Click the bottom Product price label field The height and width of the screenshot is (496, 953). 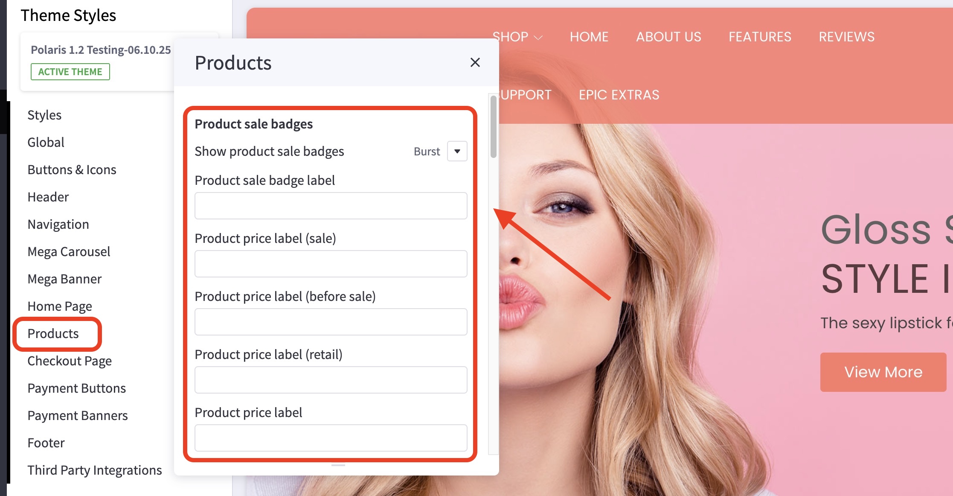[x=331, y=438]
